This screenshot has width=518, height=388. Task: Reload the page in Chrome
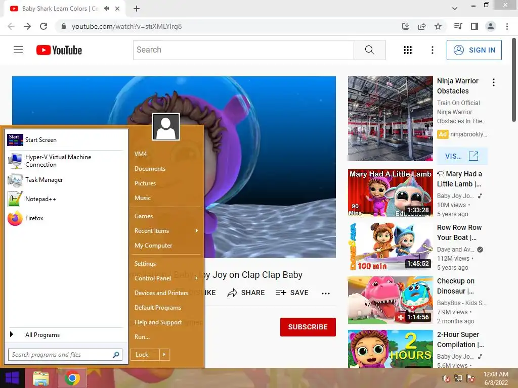pos(44,26)
